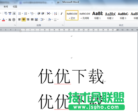
Task: Click the hanging indent marker on ruler
Action: point(20,30)
